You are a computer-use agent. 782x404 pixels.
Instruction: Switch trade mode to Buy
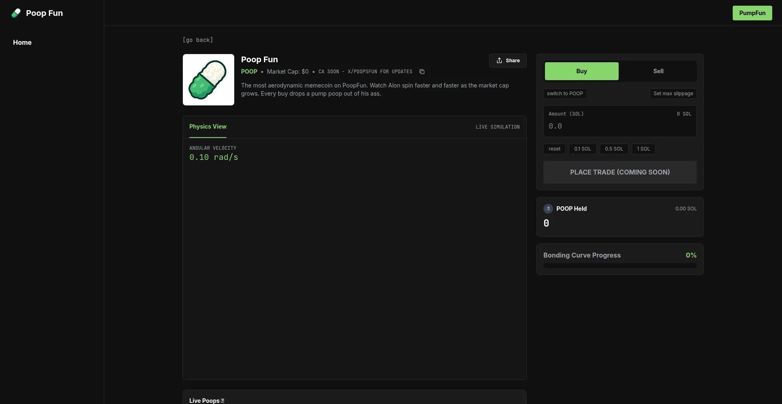tap(581, 71)
